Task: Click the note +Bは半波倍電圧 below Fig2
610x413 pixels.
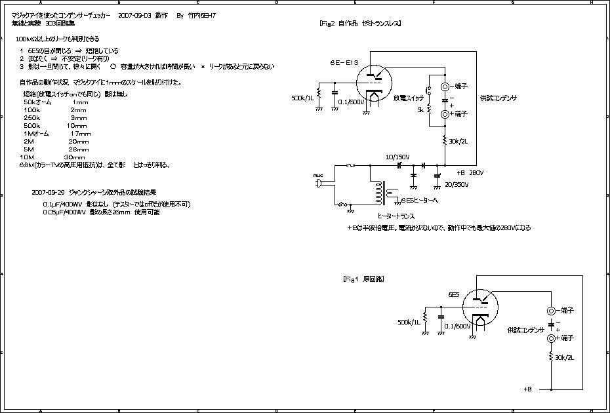Action: 439,228
